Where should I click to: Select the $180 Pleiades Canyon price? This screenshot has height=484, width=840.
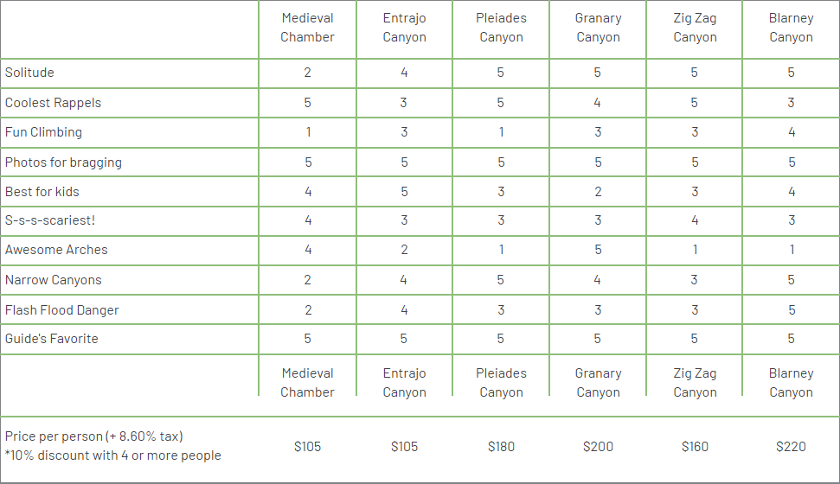point(501,447)
